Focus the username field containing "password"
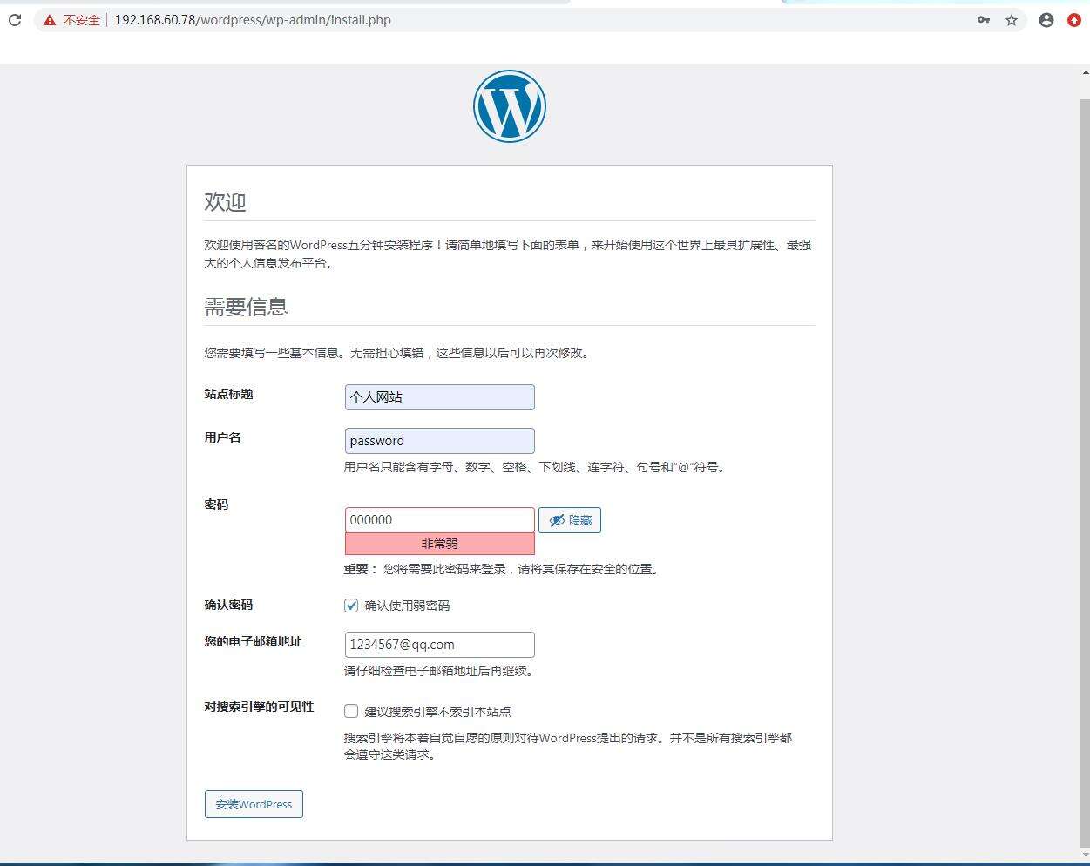 tap(440, 441)
